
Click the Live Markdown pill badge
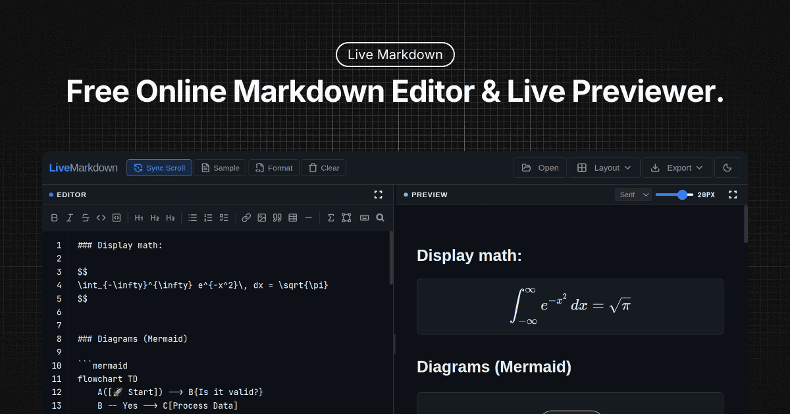click(x=395, y=55)
